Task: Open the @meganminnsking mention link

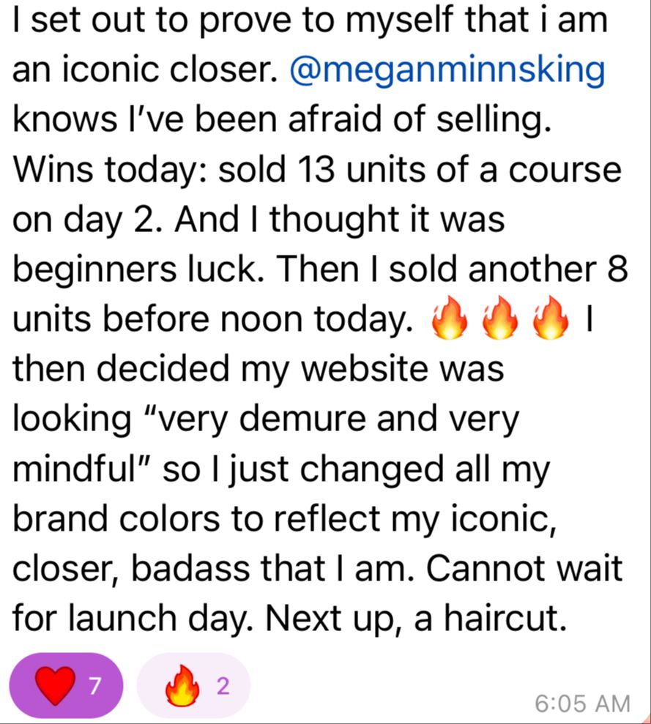Action: pos(447,70)
